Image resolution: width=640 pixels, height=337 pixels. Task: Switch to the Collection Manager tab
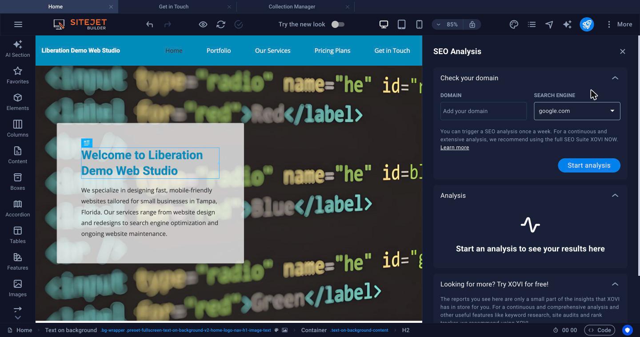(292, 7)
